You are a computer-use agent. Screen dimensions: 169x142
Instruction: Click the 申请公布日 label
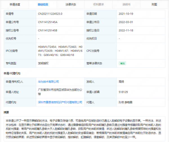click(x=93, y=22)
